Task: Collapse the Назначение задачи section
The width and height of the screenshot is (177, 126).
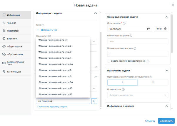Action: point(167,71)
